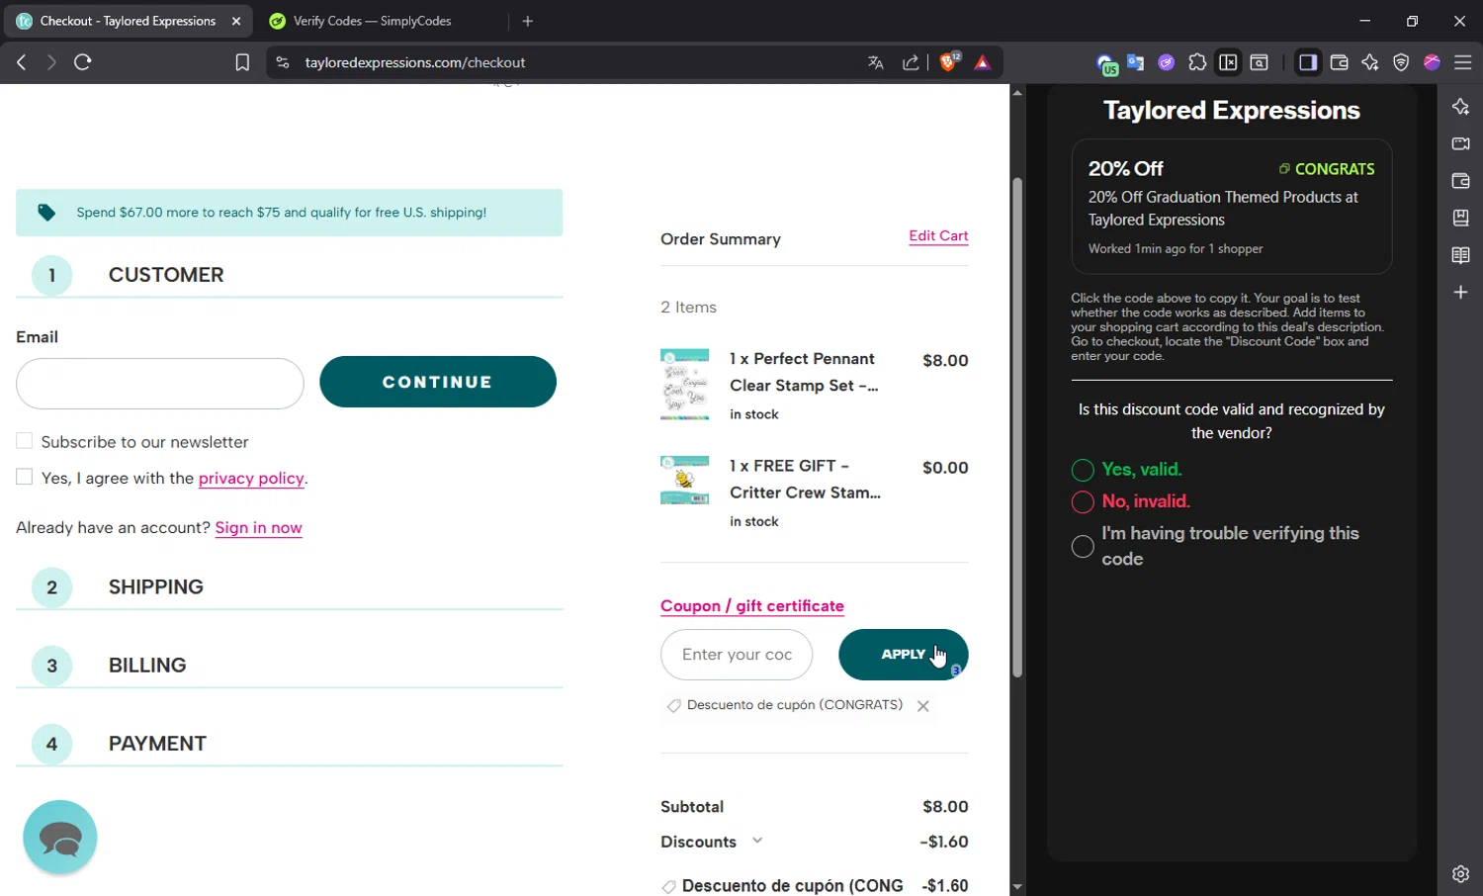Screen dimensions: 1483x896
Task: Open Bookmarks in the sidebar
Action: click(x=1460, y=218)
